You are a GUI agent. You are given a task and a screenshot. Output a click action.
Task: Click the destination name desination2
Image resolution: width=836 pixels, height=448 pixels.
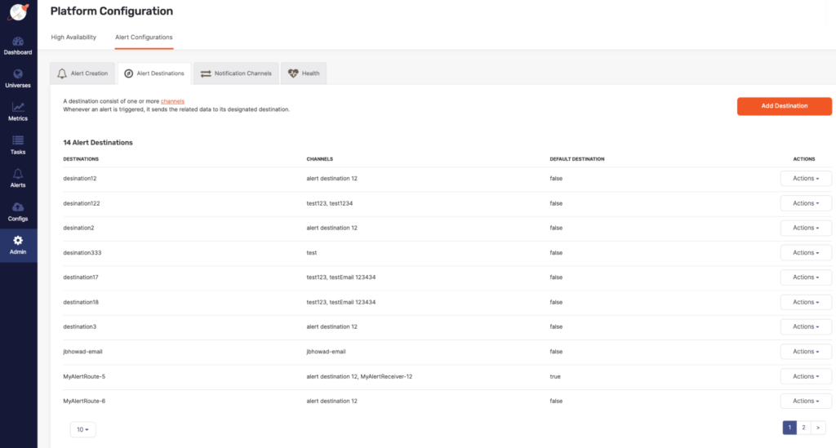[x=78, y=228]
